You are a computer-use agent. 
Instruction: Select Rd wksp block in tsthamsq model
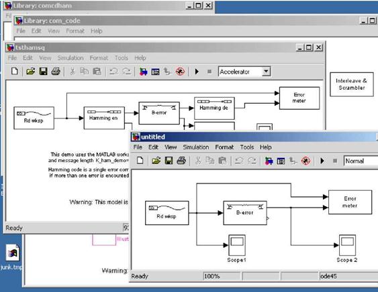(34, 118)
